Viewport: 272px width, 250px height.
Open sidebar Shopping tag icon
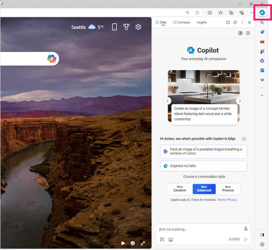click(x=262, y=32)
